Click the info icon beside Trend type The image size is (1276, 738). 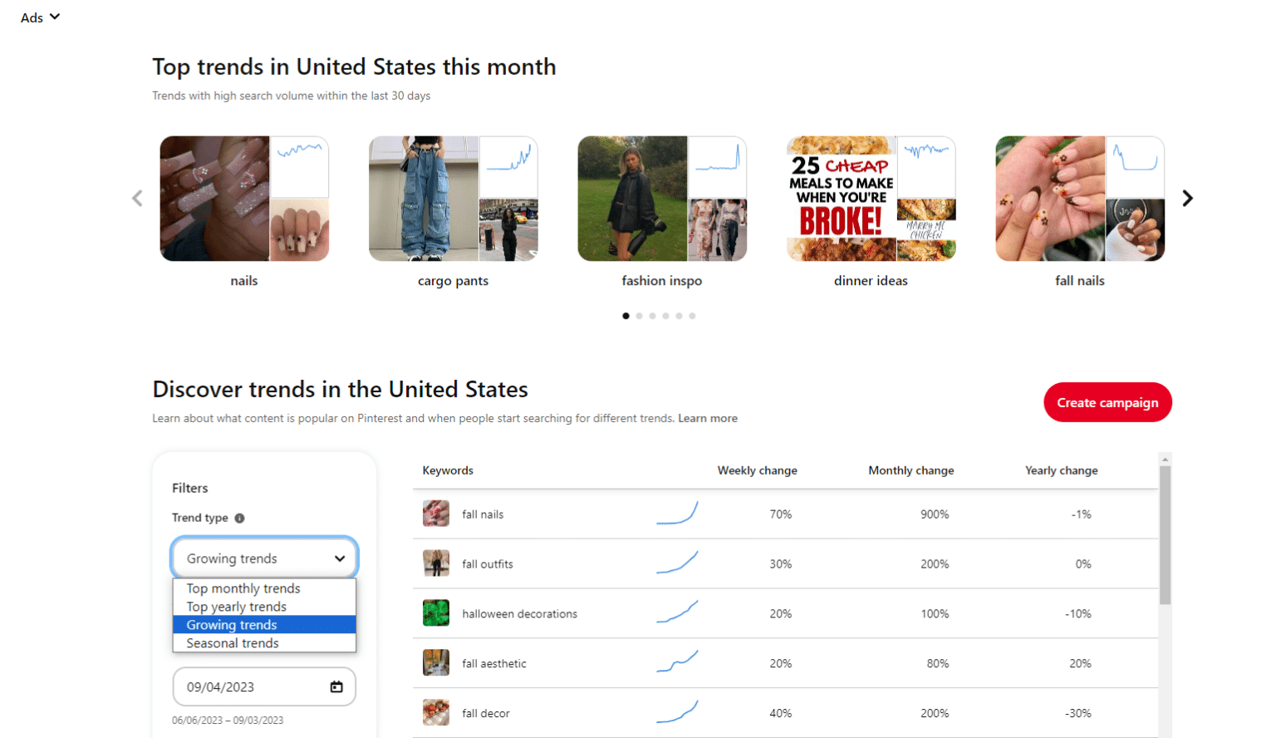[x=240, y=518]
